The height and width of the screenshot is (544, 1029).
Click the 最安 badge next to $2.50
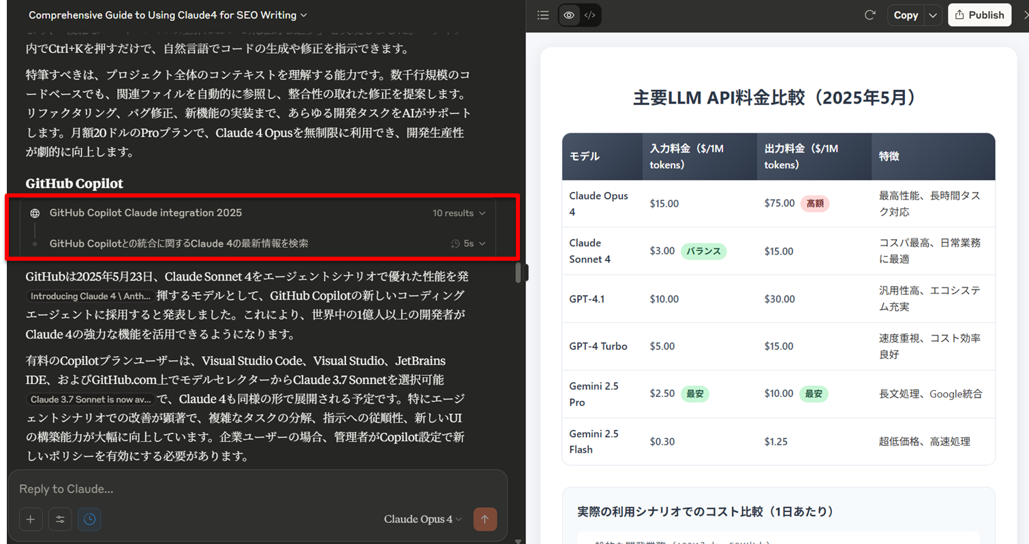point(694,394)
